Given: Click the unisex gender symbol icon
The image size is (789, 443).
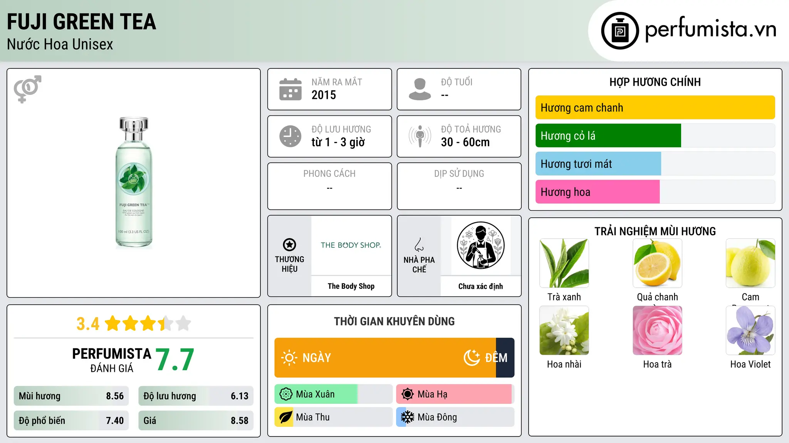Looking at the screenshot, I should click(27, 89).
